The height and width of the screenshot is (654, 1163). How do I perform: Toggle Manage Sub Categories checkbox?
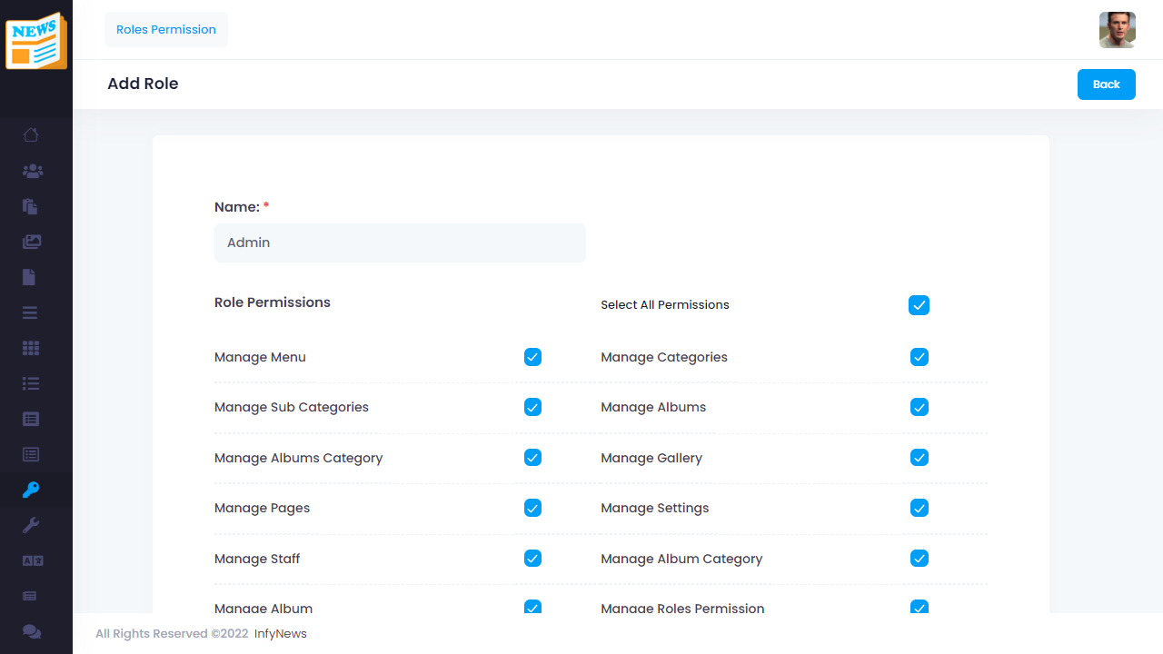tap(532, 407)
